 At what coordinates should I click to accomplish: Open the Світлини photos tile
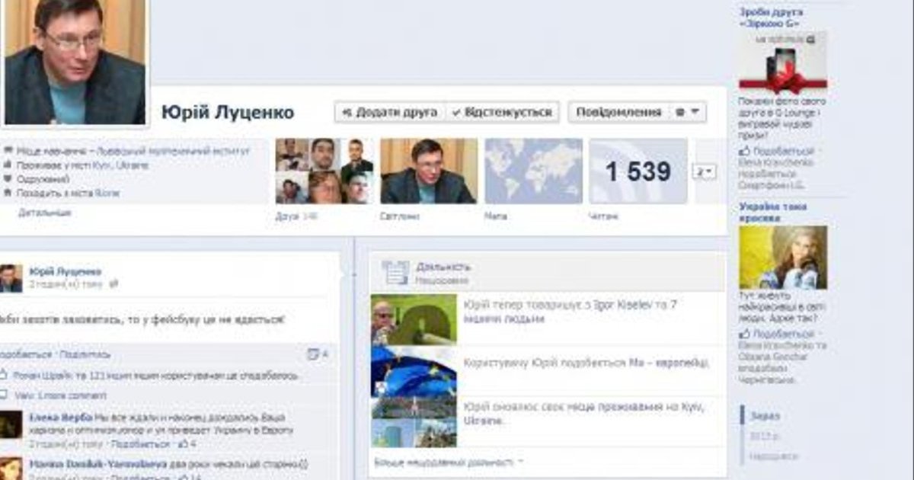tap(429, 171)
